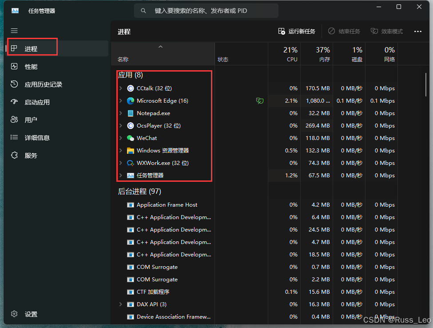
Task: Sort by the 状态 (Status) column header
Action: [x=241, y=54]
